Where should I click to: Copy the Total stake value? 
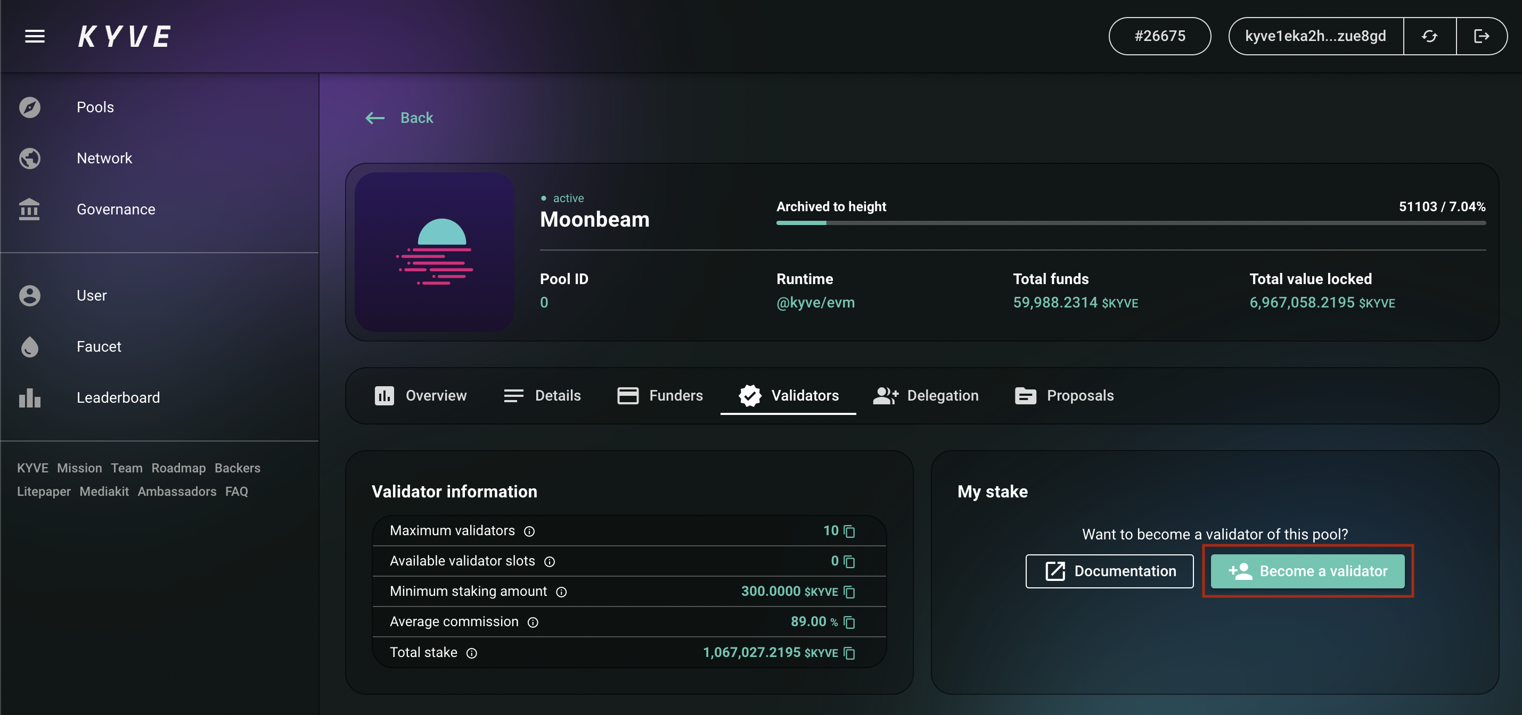(849, 653)
